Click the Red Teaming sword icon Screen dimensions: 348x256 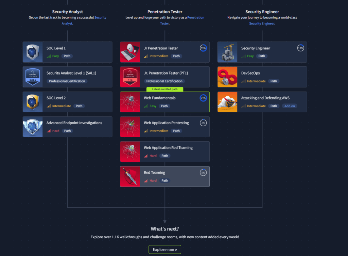[x=130, y=176]
